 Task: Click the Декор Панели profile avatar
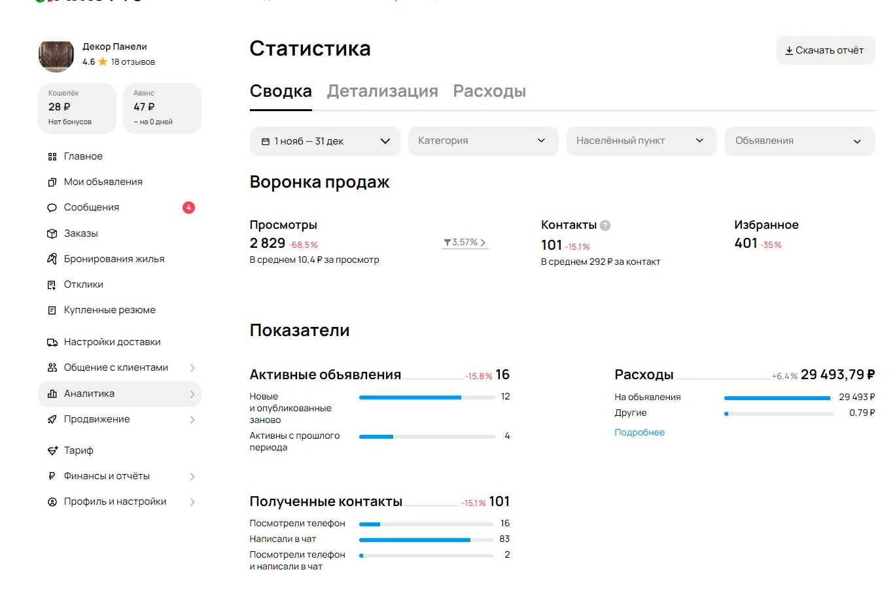pos(56,54)
